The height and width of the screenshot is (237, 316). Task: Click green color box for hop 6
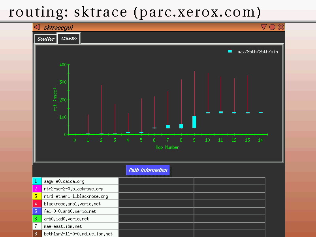tap(37, 218)
